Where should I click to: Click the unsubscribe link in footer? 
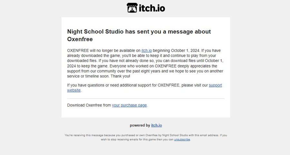[182, 139]
